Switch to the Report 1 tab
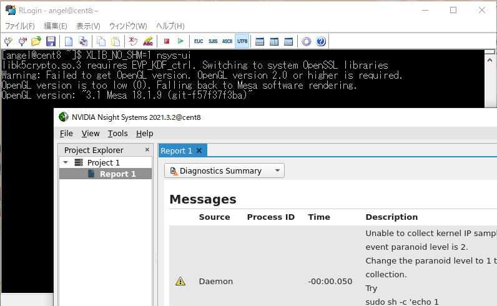 click(x=176, y=151)
